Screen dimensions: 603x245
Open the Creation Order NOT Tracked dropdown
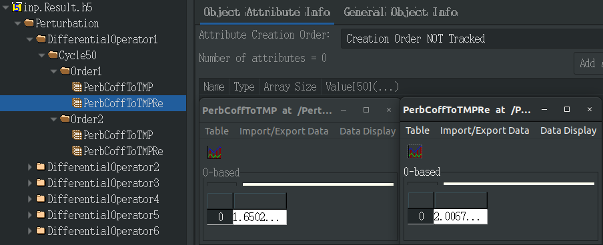pos(472,39)
